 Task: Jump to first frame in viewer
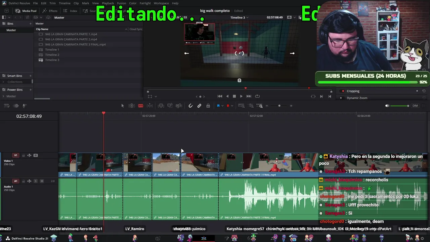pyautogui.click(x=220, y=96)
